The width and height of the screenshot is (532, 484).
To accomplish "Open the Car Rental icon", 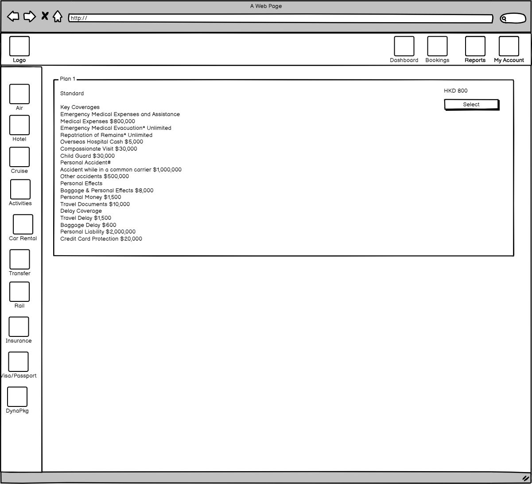I will (x=23, y=224).
